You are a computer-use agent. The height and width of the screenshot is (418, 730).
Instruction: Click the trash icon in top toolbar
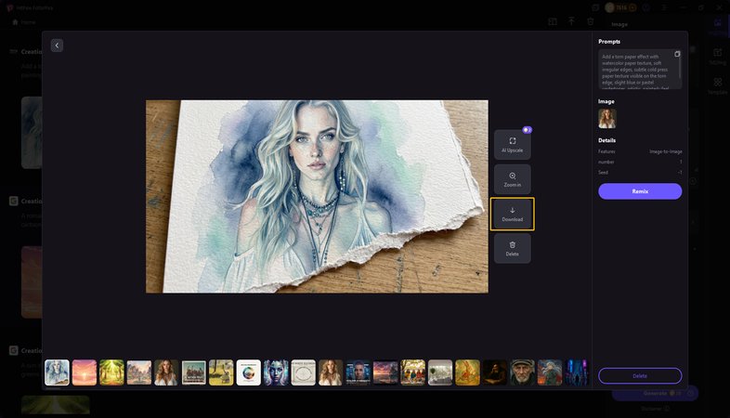[591, 21]
